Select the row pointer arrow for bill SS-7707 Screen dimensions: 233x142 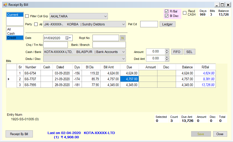pyautogui.click(x=9, y=79)
